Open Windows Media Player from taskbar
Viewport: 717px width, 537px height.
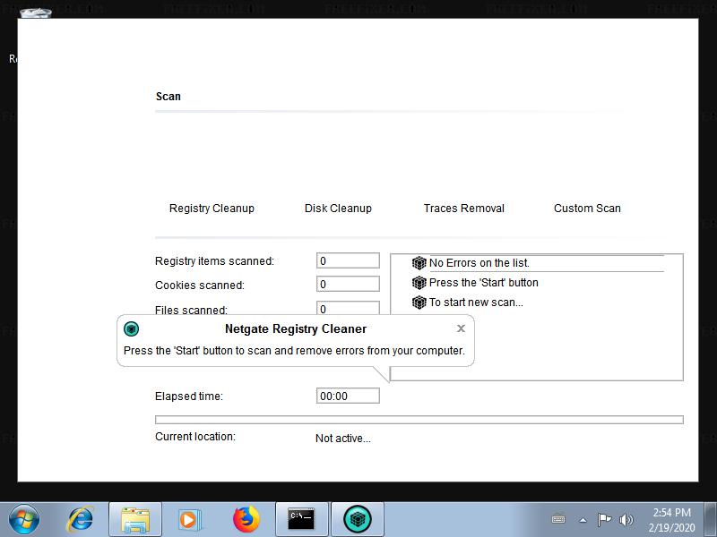point(189,520)
